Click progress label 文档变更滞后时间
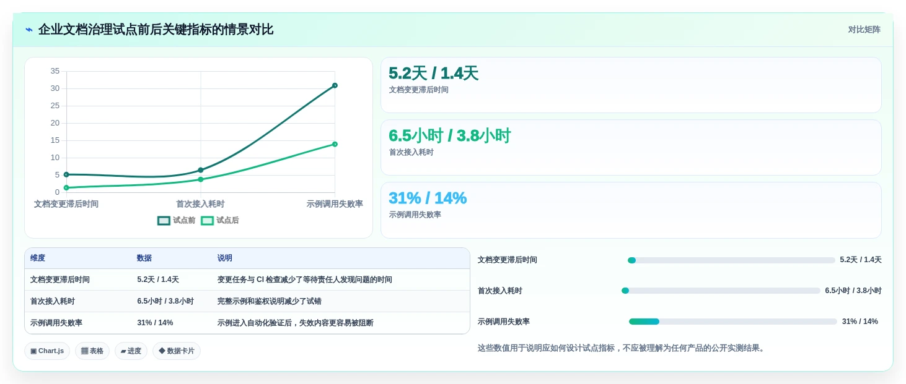The image size is (906, 384). tap(508, 260)
